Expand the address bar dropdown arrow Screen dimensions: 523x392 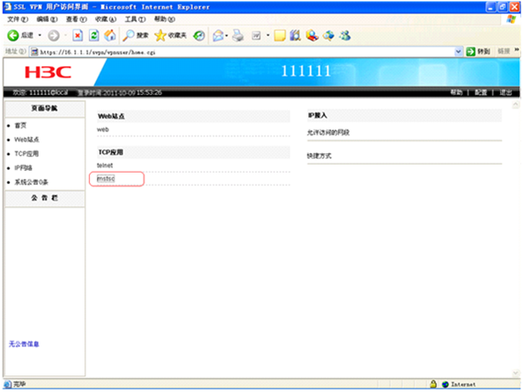click(459, 51)
